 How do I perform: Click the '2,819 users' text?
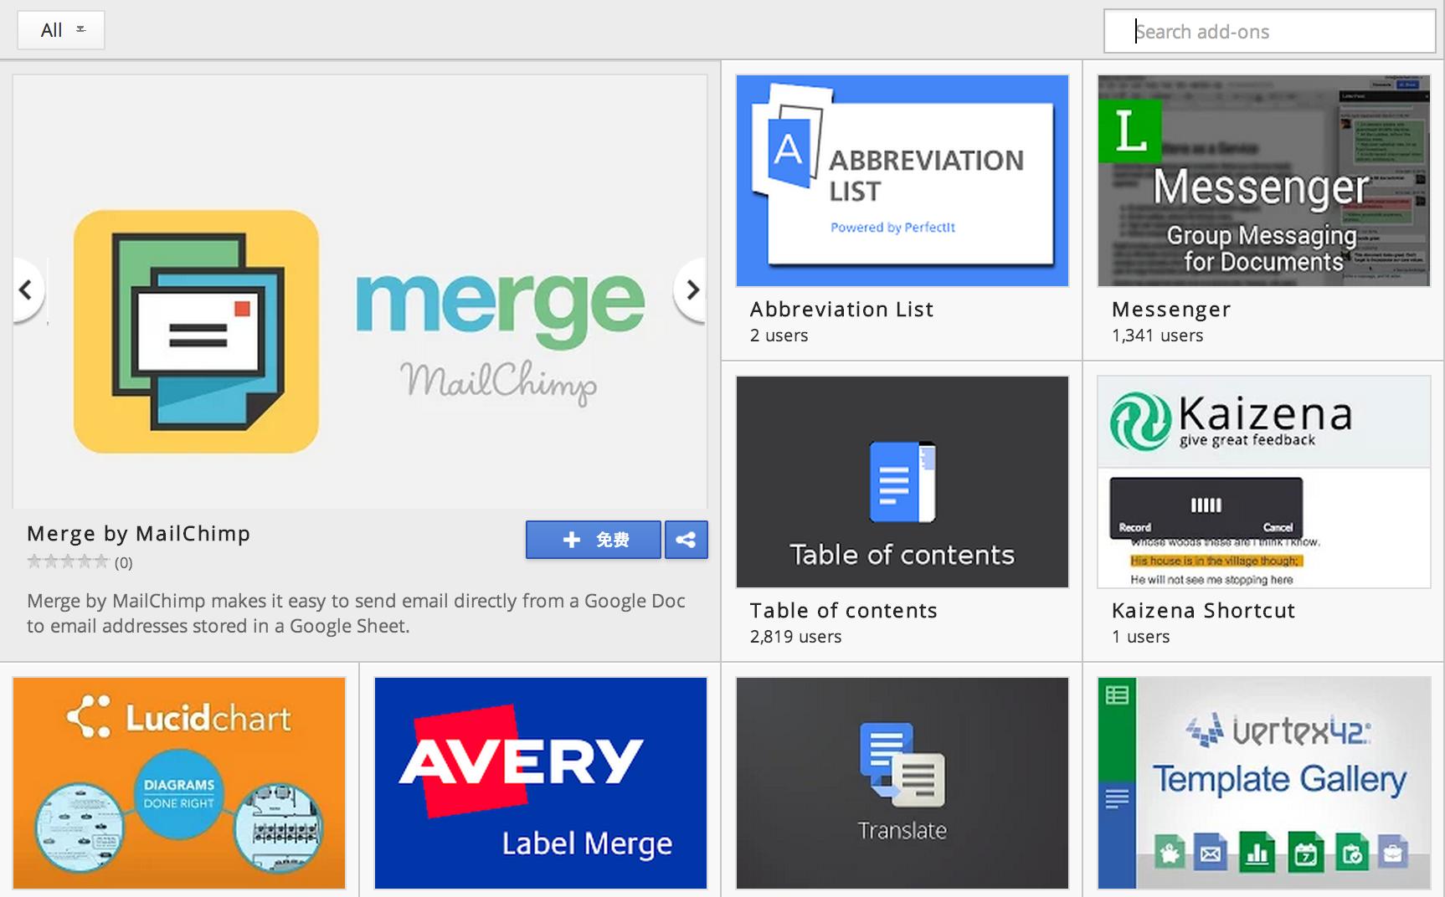point(796,637)
